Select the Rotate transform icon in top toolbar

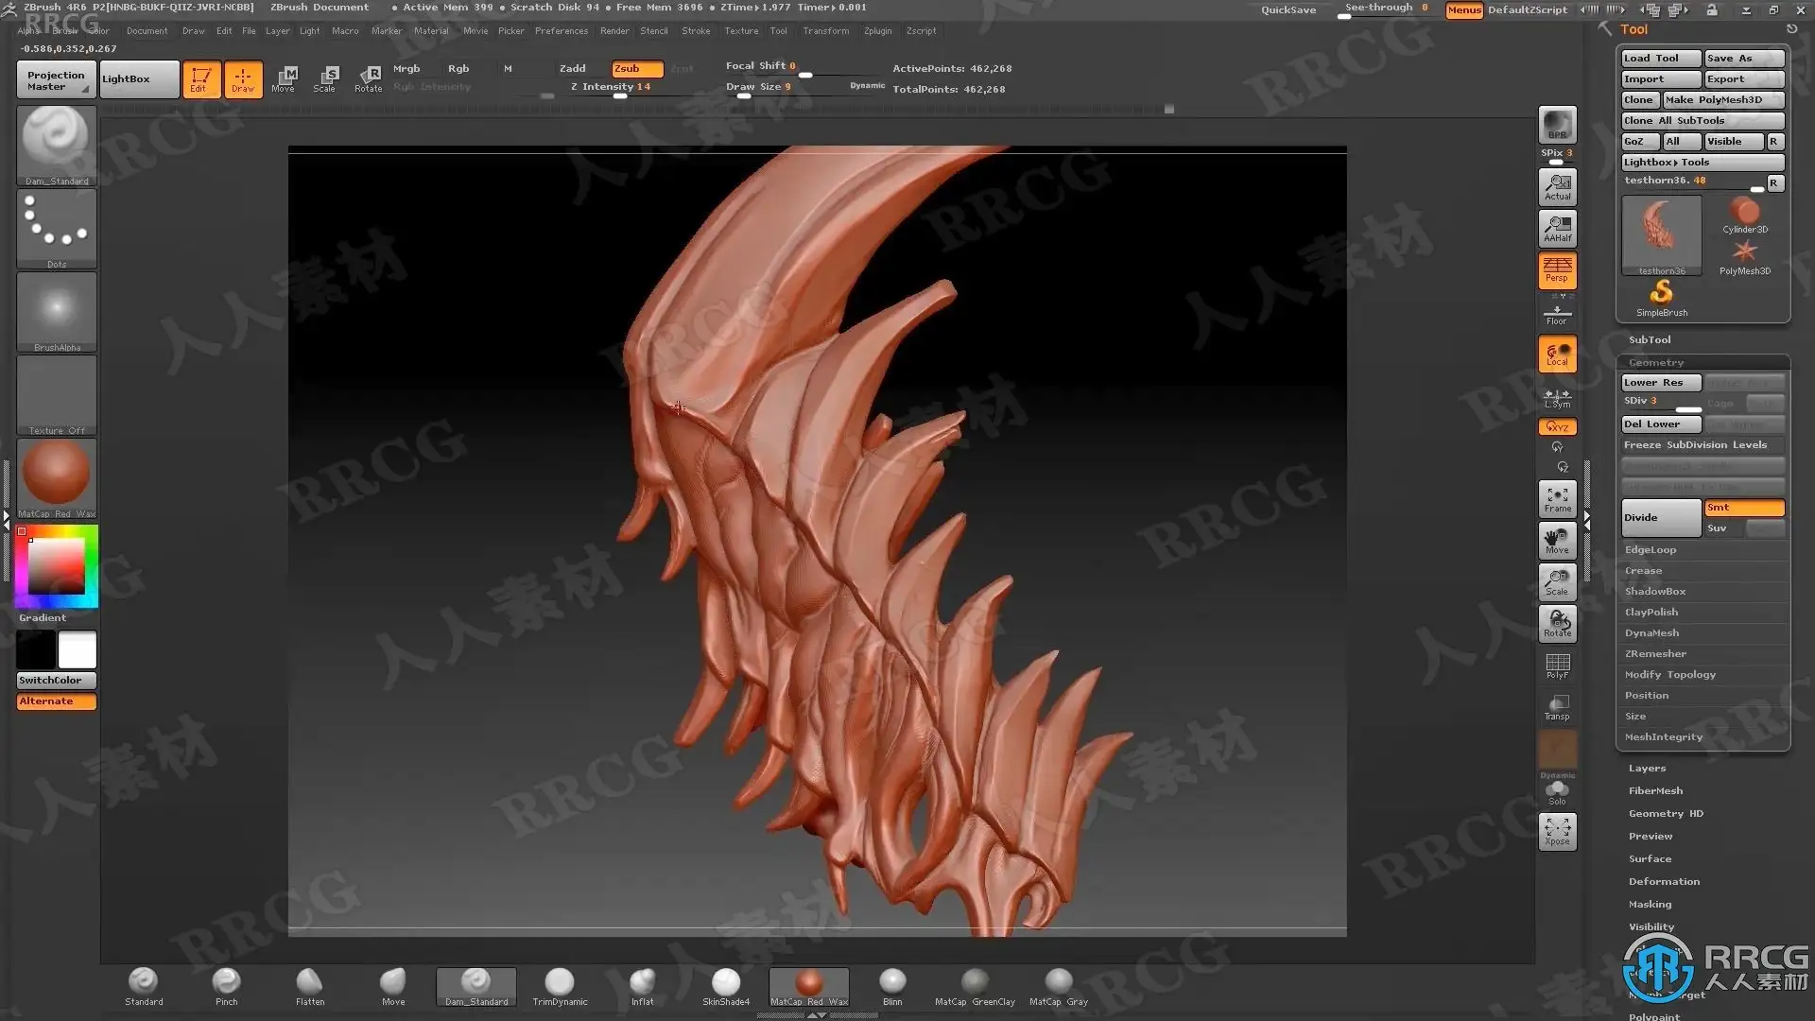[368, 78]
